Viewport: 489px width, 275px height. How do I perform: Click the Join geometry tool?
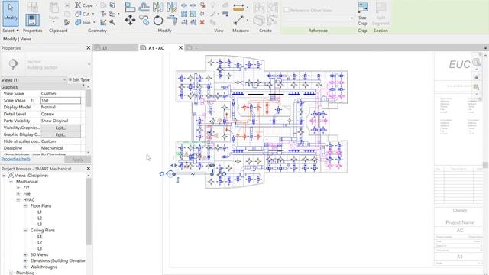pyautogui.click(x=83, y=22)
